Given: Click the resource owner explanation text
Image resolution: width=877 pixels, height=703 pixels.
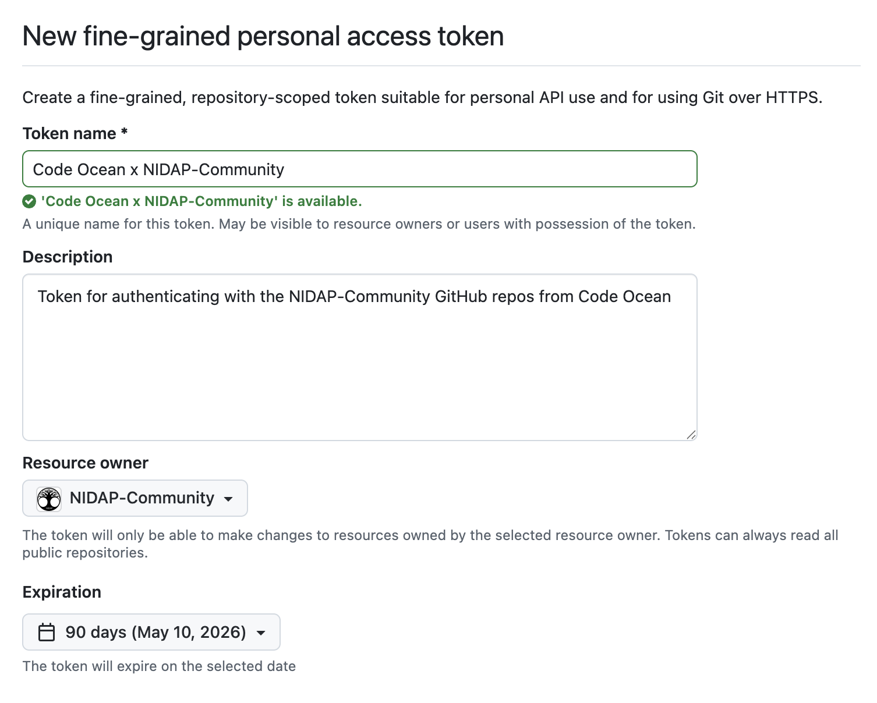Looking at the screenshot, I should [x=430, y=544].
